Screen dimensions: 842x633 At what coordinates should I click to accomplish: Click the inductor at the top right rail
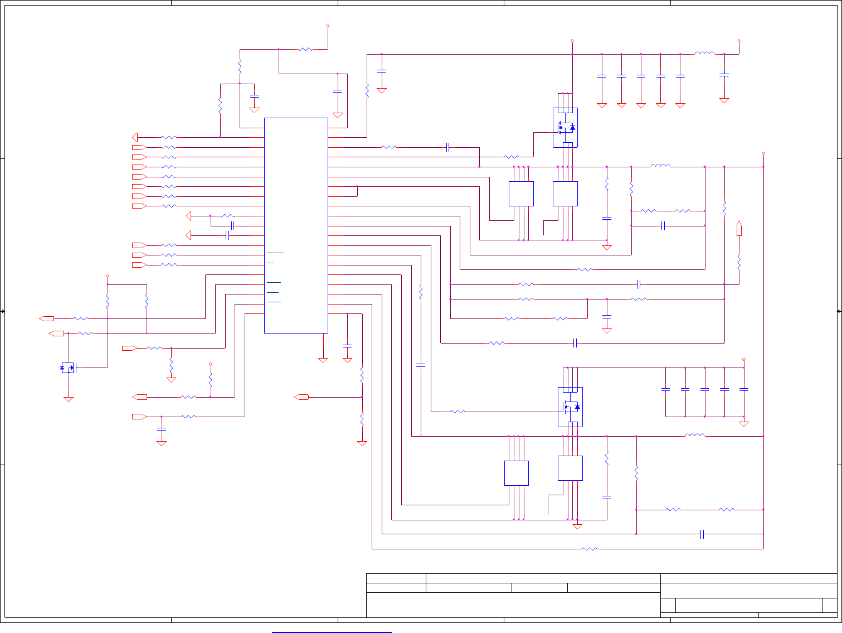pyautogui.click(x=704, y=54)
